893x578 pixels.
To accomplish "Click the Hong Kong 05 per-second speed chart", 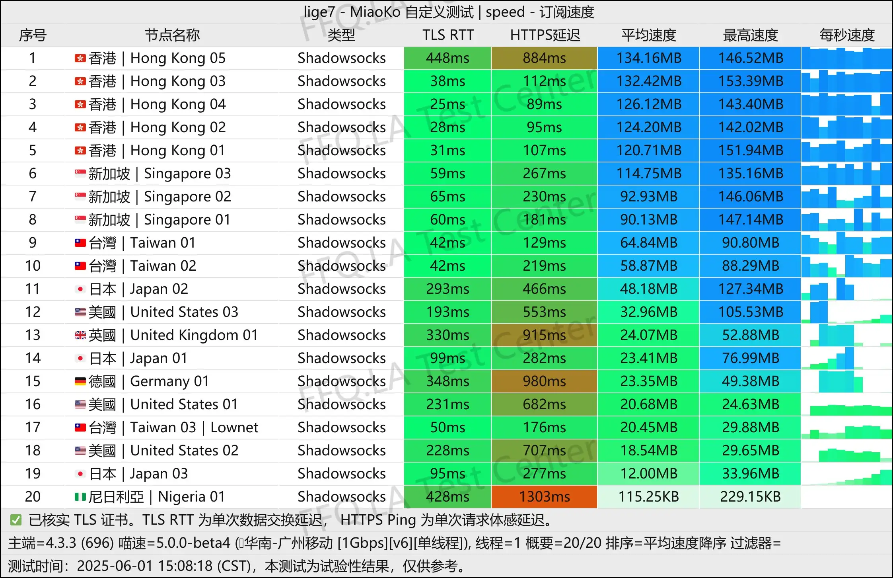I will point(847,58).
